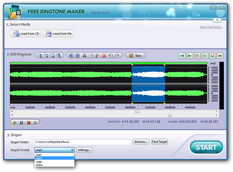Viewport: 233px width, 172px height.
Task: Click the zoom out magnifier icon
Action: (x=46, y=56)
